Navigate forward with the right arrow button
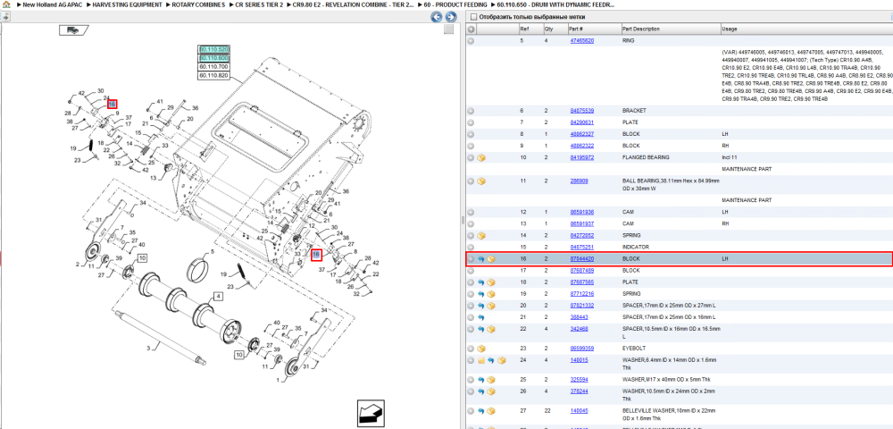893x429 pixels. coord(450,17)
